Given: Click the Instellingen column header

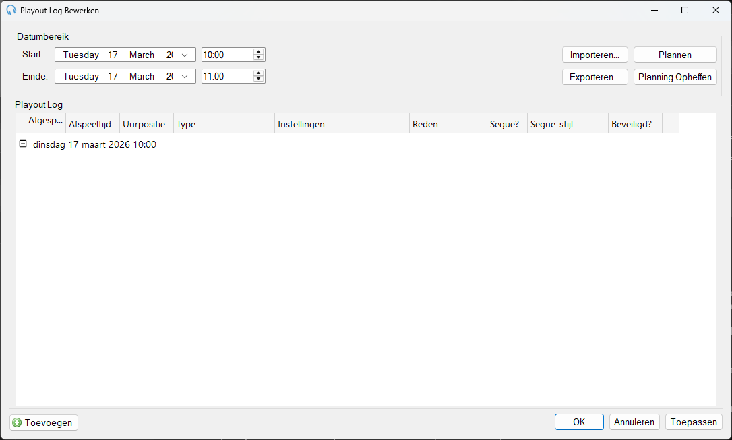Looking at the screenshot, I should (x=342, y=124).
